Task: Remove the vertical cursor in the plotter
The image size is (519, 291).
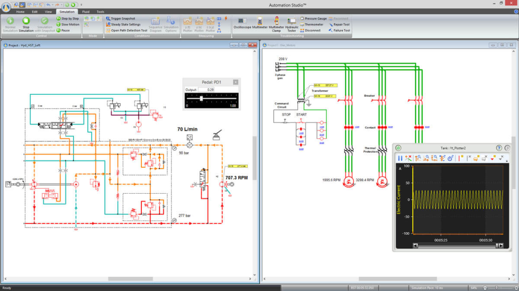Action: [469, 158]
